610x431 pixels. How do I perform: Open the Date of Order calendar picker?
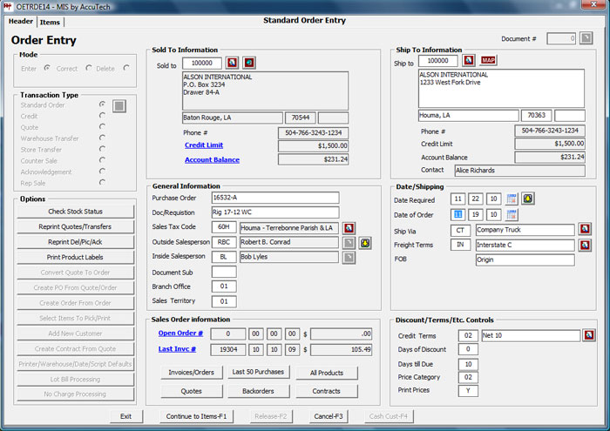[512, 214]
